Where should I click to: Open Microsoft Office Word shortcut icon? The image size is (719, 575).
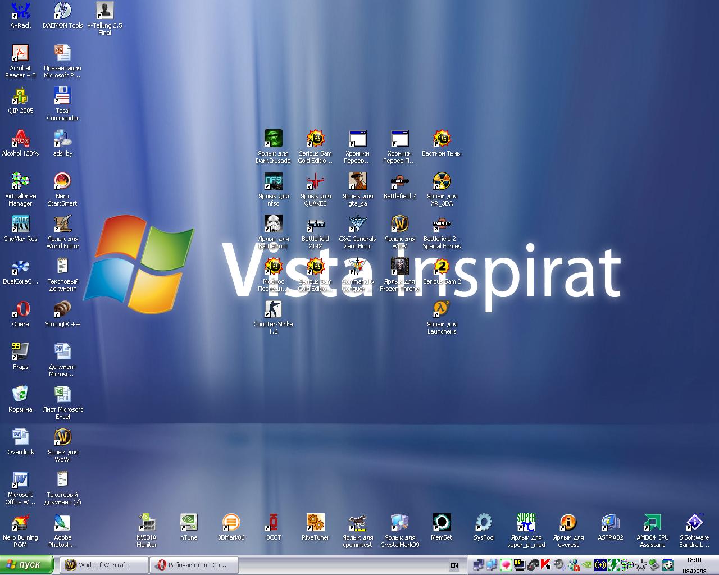tap(20, 480)
